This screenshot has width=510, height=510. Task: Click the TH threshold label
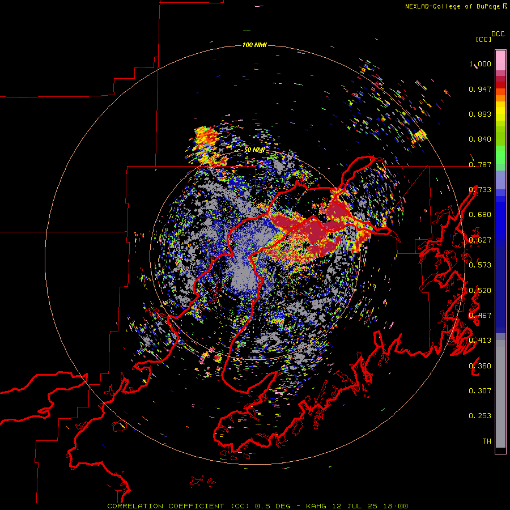[487, 441]
